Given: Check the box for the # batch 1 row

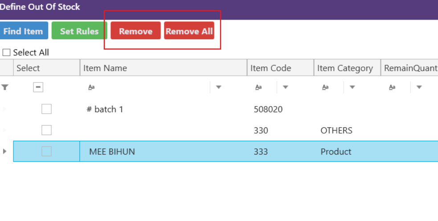Looking at the screenshot, I should 46,109.
